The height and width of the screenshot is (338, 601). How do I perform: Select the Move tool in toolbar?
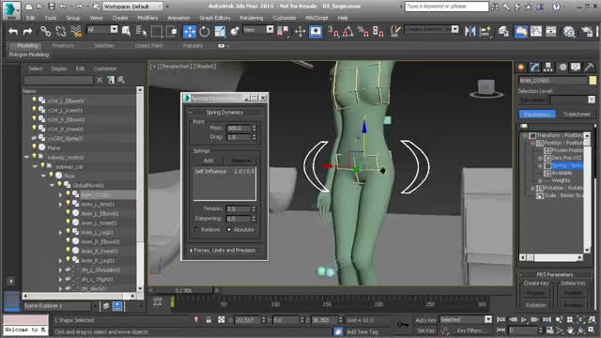click(190, 31)
